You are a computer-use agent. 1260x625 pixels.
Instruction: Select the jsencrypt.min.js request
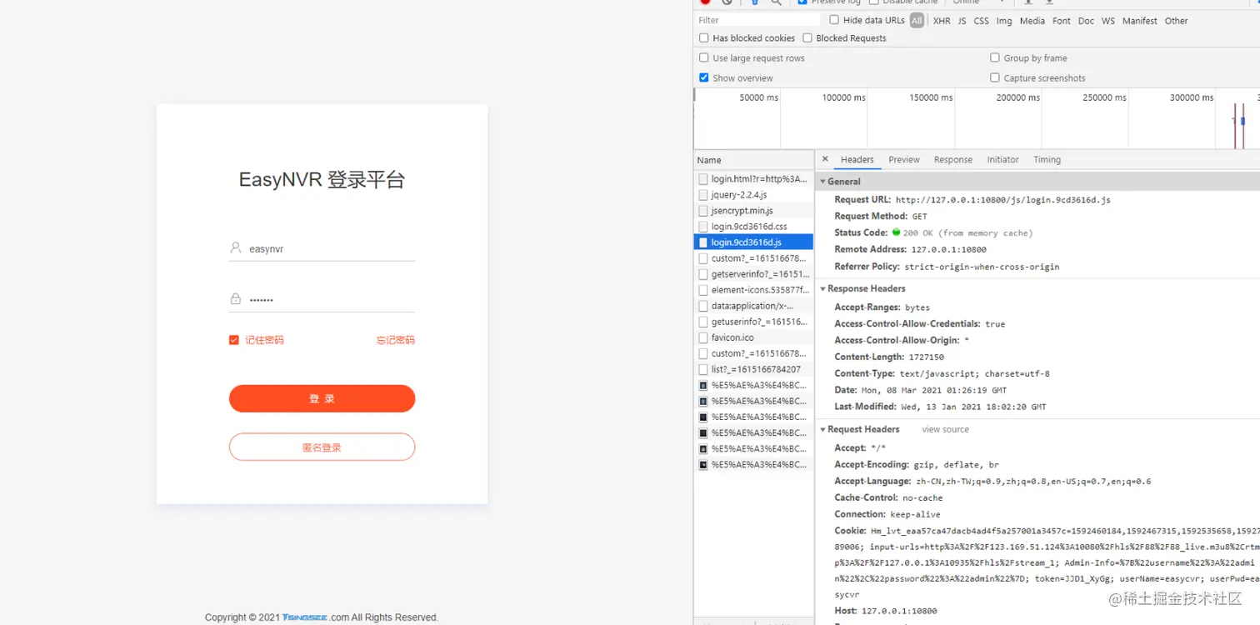753,211
